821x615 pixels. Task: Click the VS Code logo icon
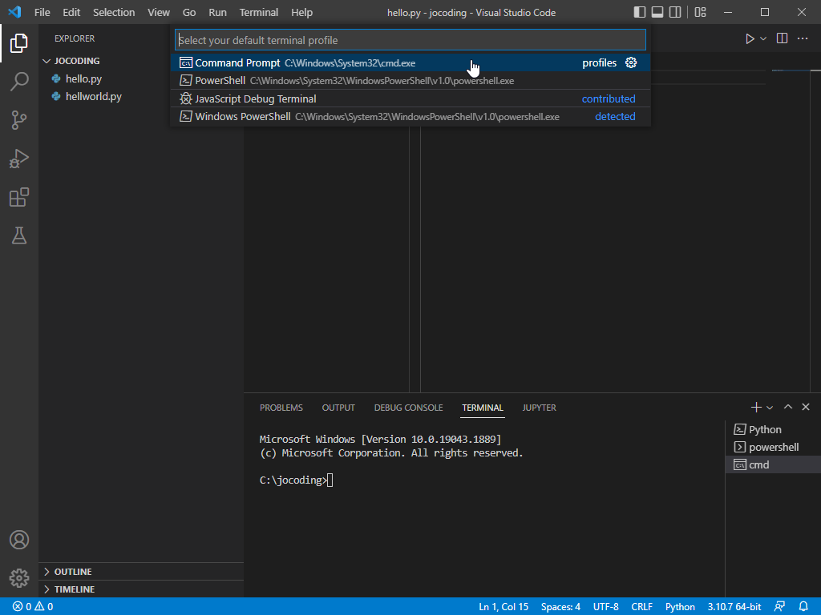point(14,12)
